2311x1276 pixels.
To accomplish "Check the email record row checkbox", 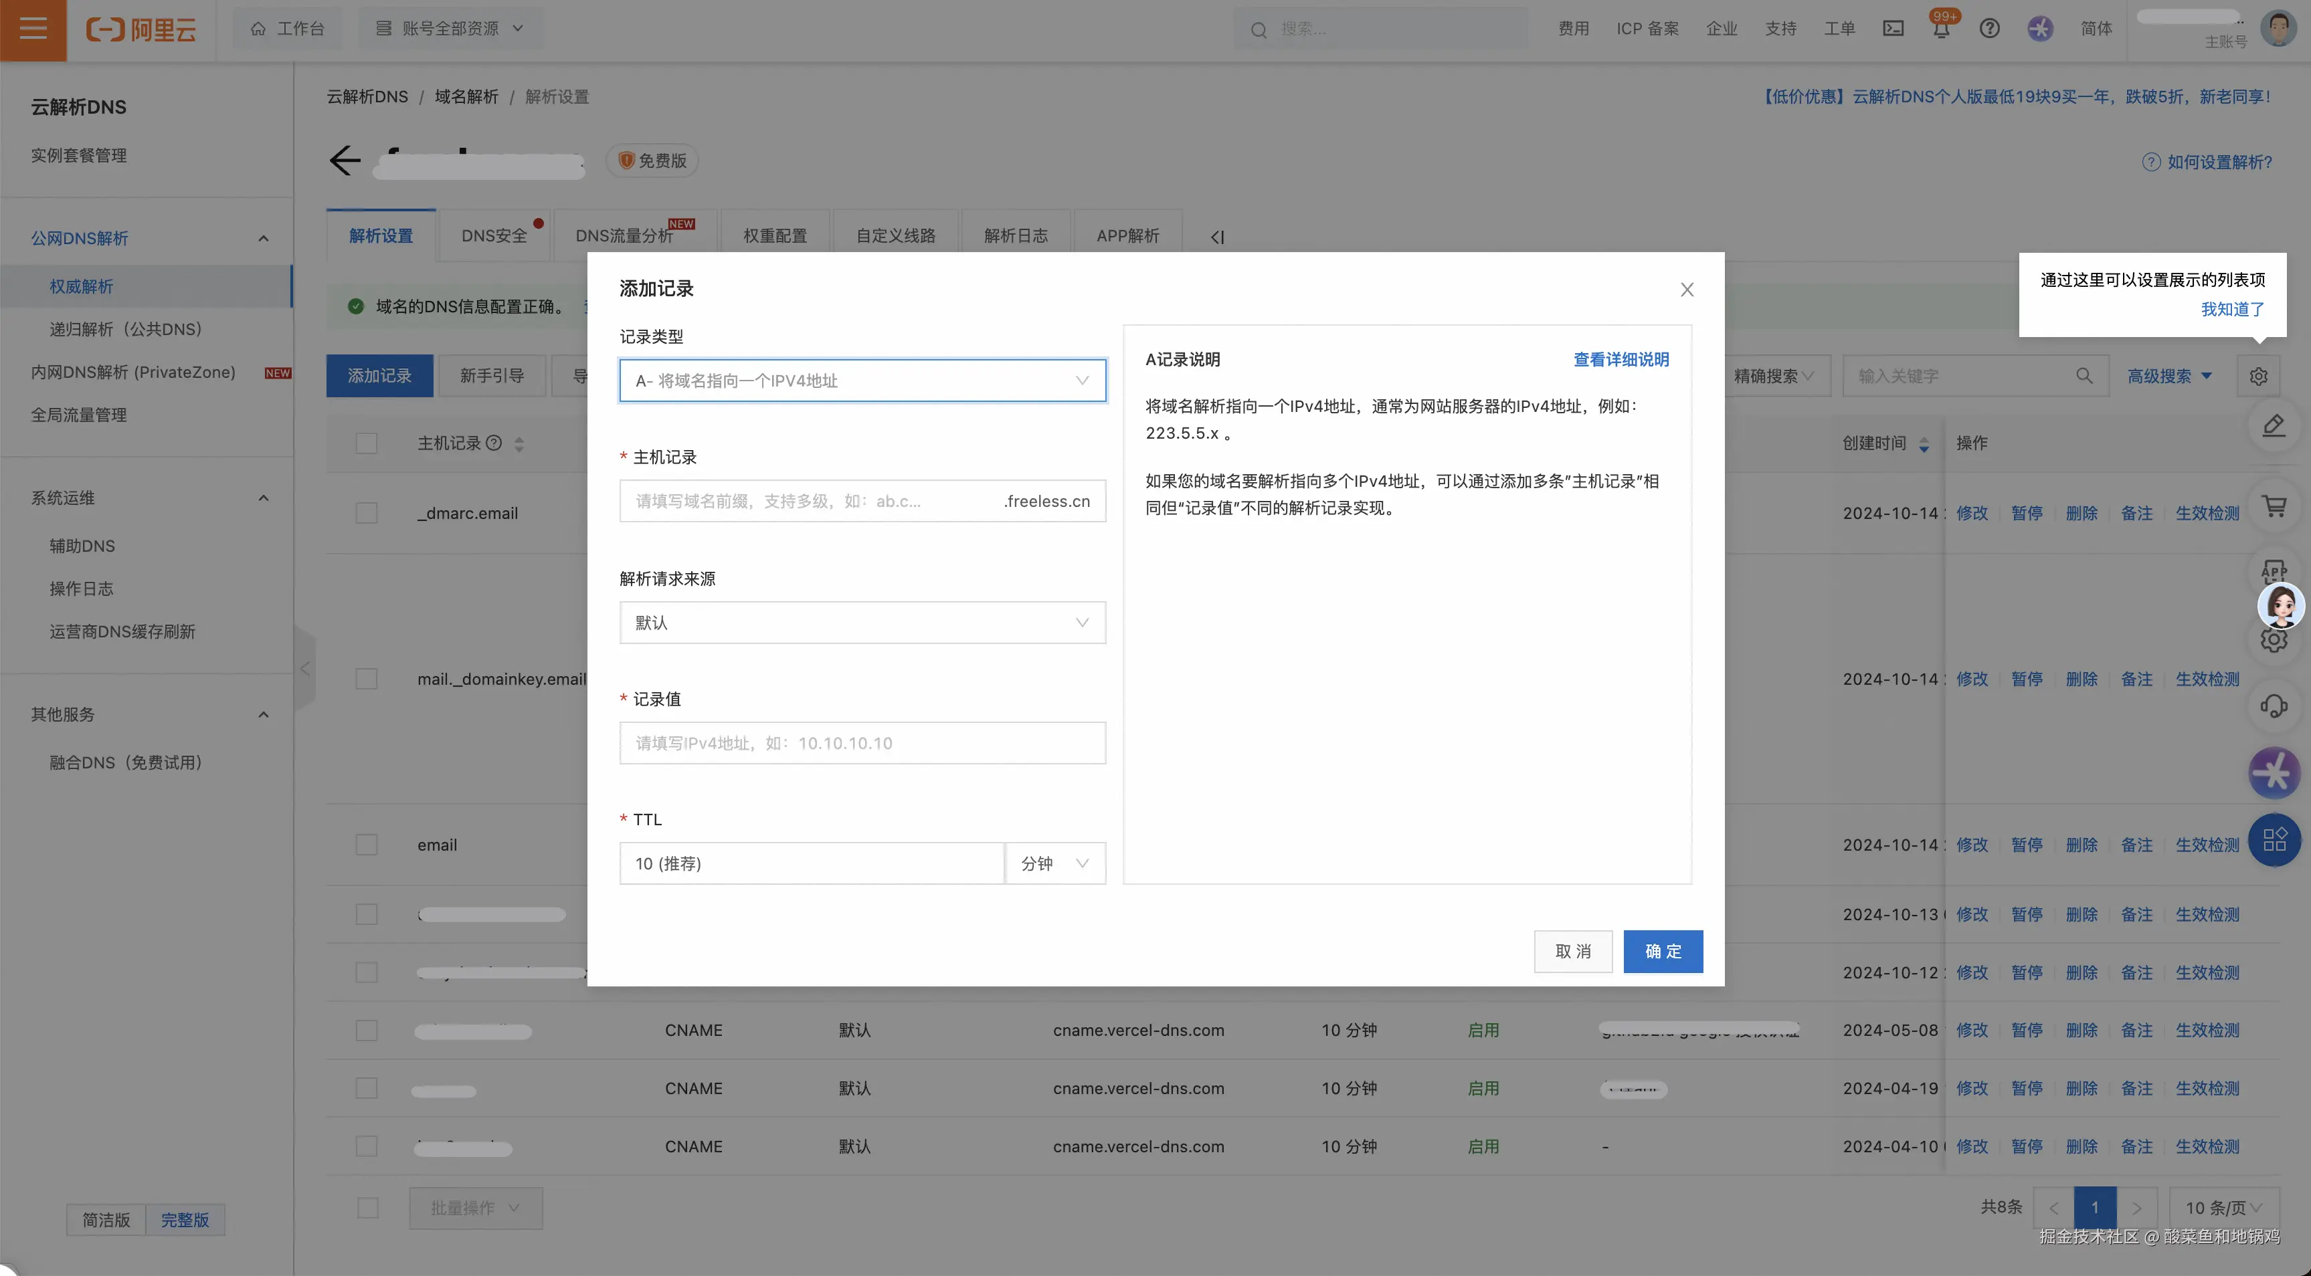I will pyautogui.click(x=366, y=845).
